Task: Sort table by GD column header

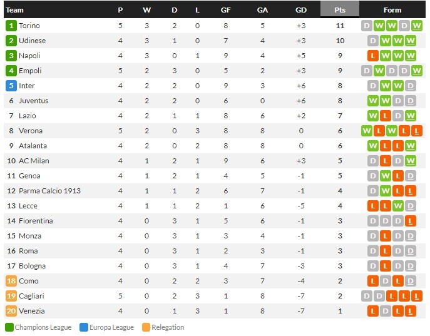Action: point(301,10)
